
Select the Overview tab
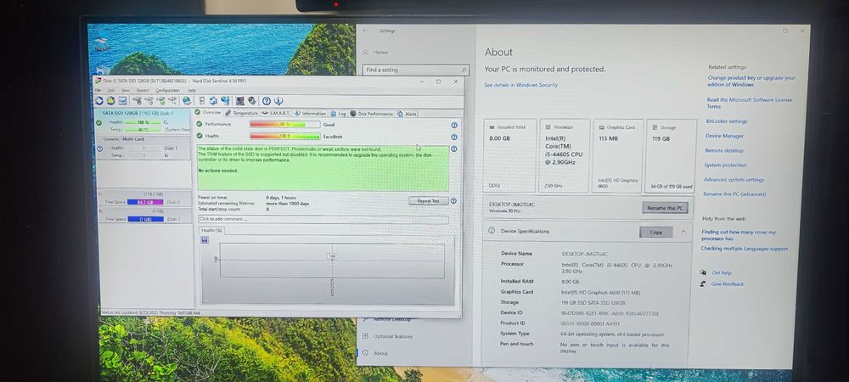click(209, 113)
